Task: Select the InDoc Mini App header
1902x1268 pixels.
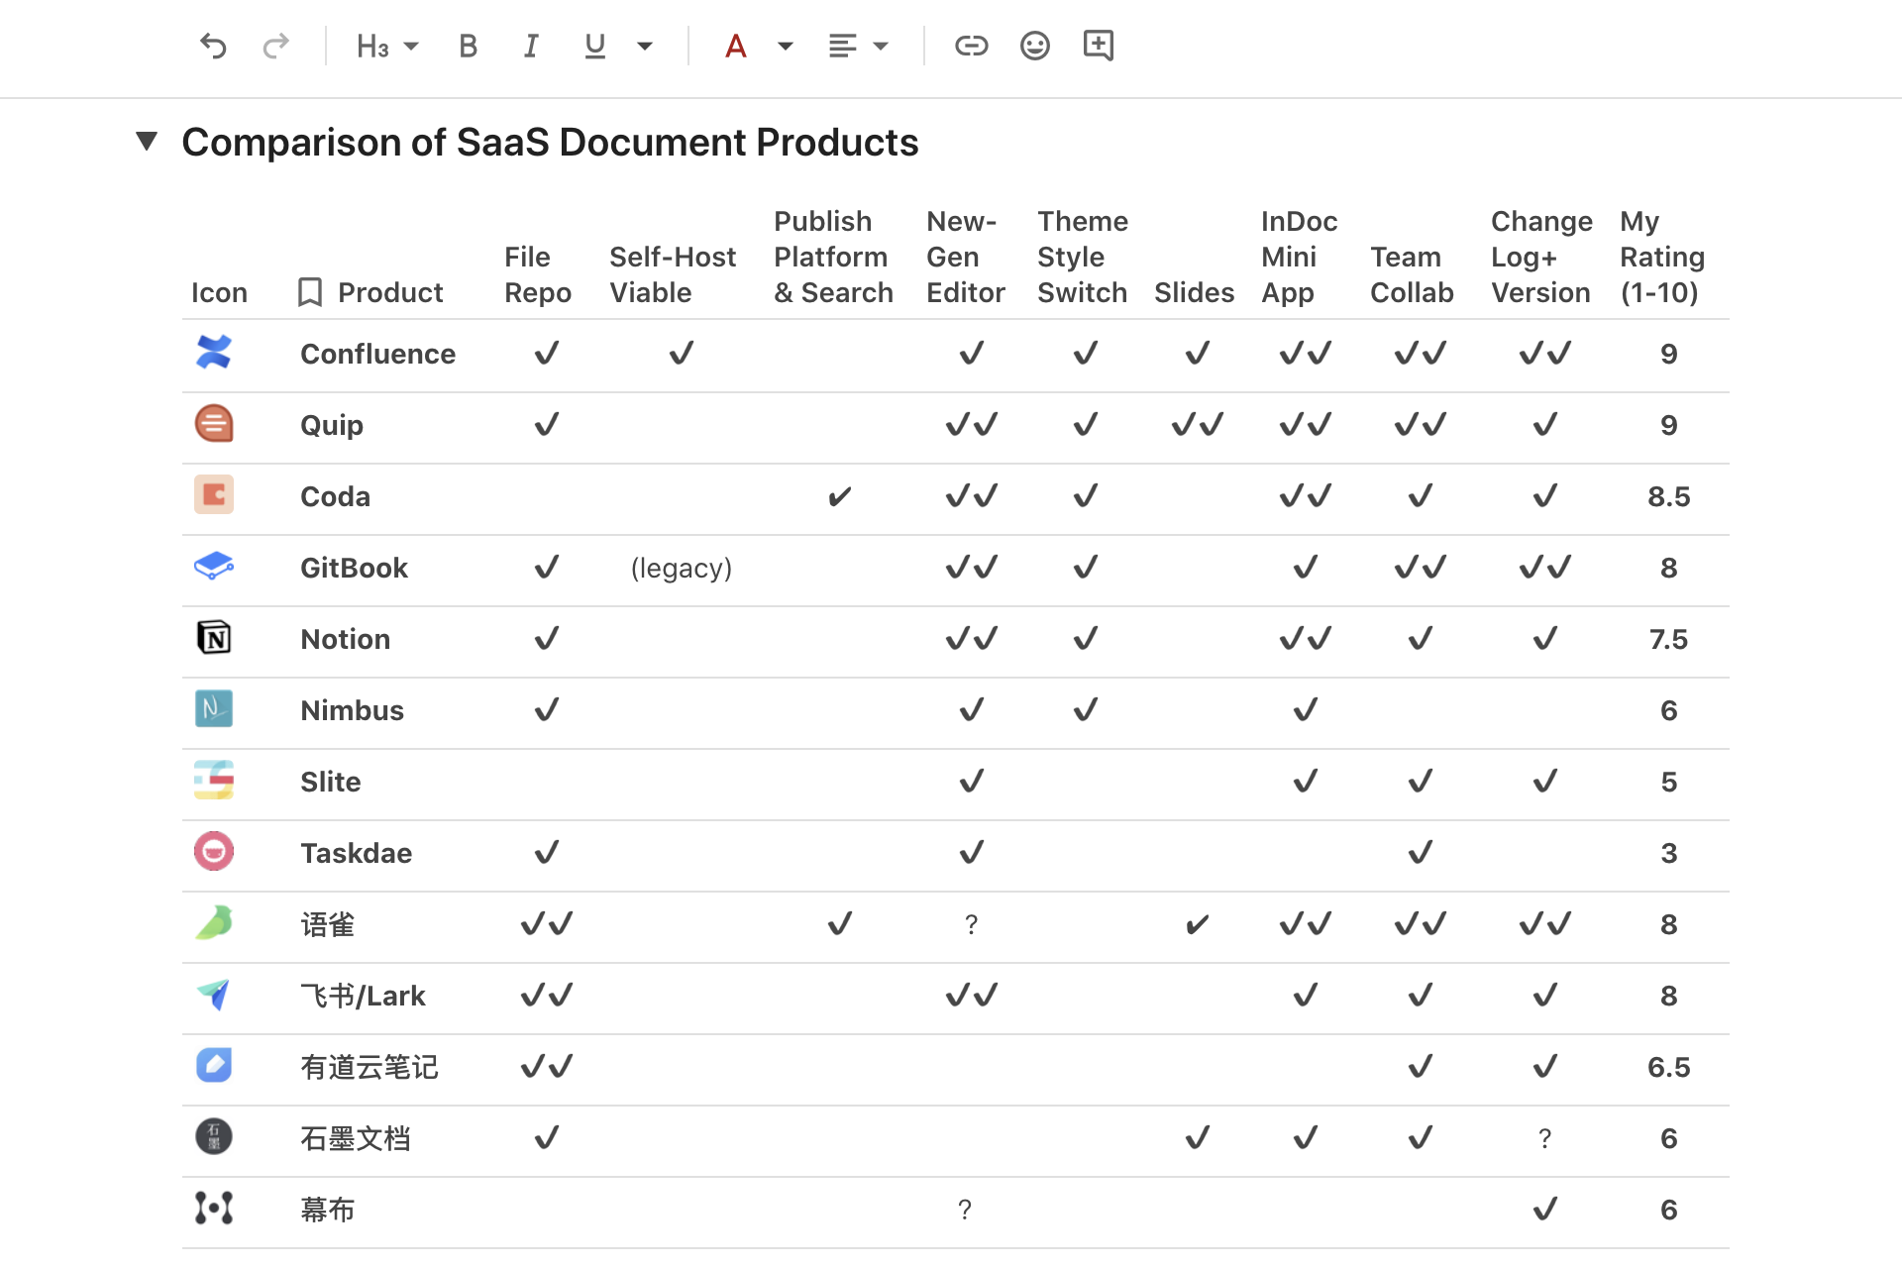Action: [x=1300, y=257]
